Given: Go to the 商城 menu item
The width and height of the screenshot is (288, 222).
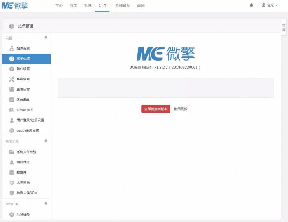Looking at the screenshot, I should pyautogui.click(x=141, y=6).
